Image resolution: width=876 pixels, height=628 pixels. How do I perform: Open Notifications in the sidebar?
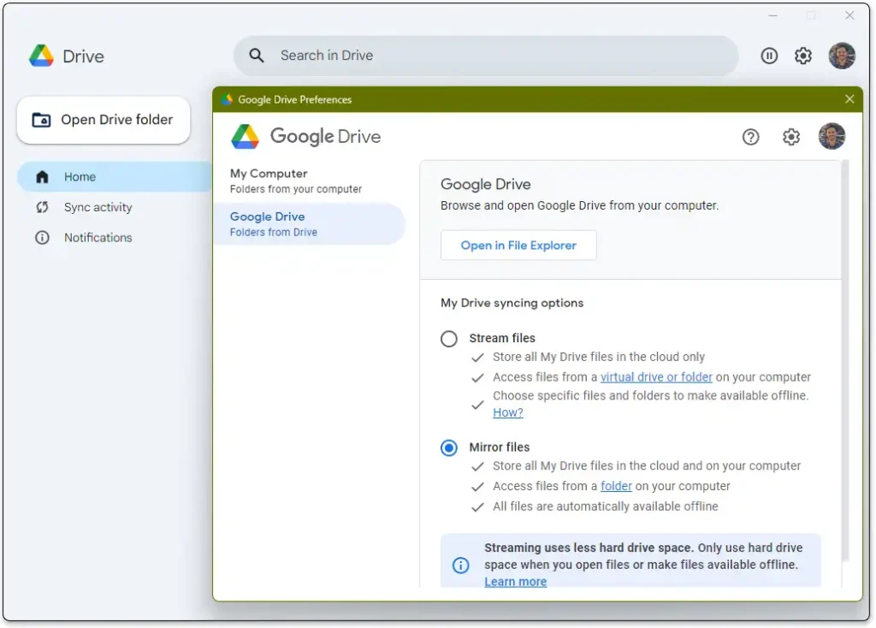point(98,238)
